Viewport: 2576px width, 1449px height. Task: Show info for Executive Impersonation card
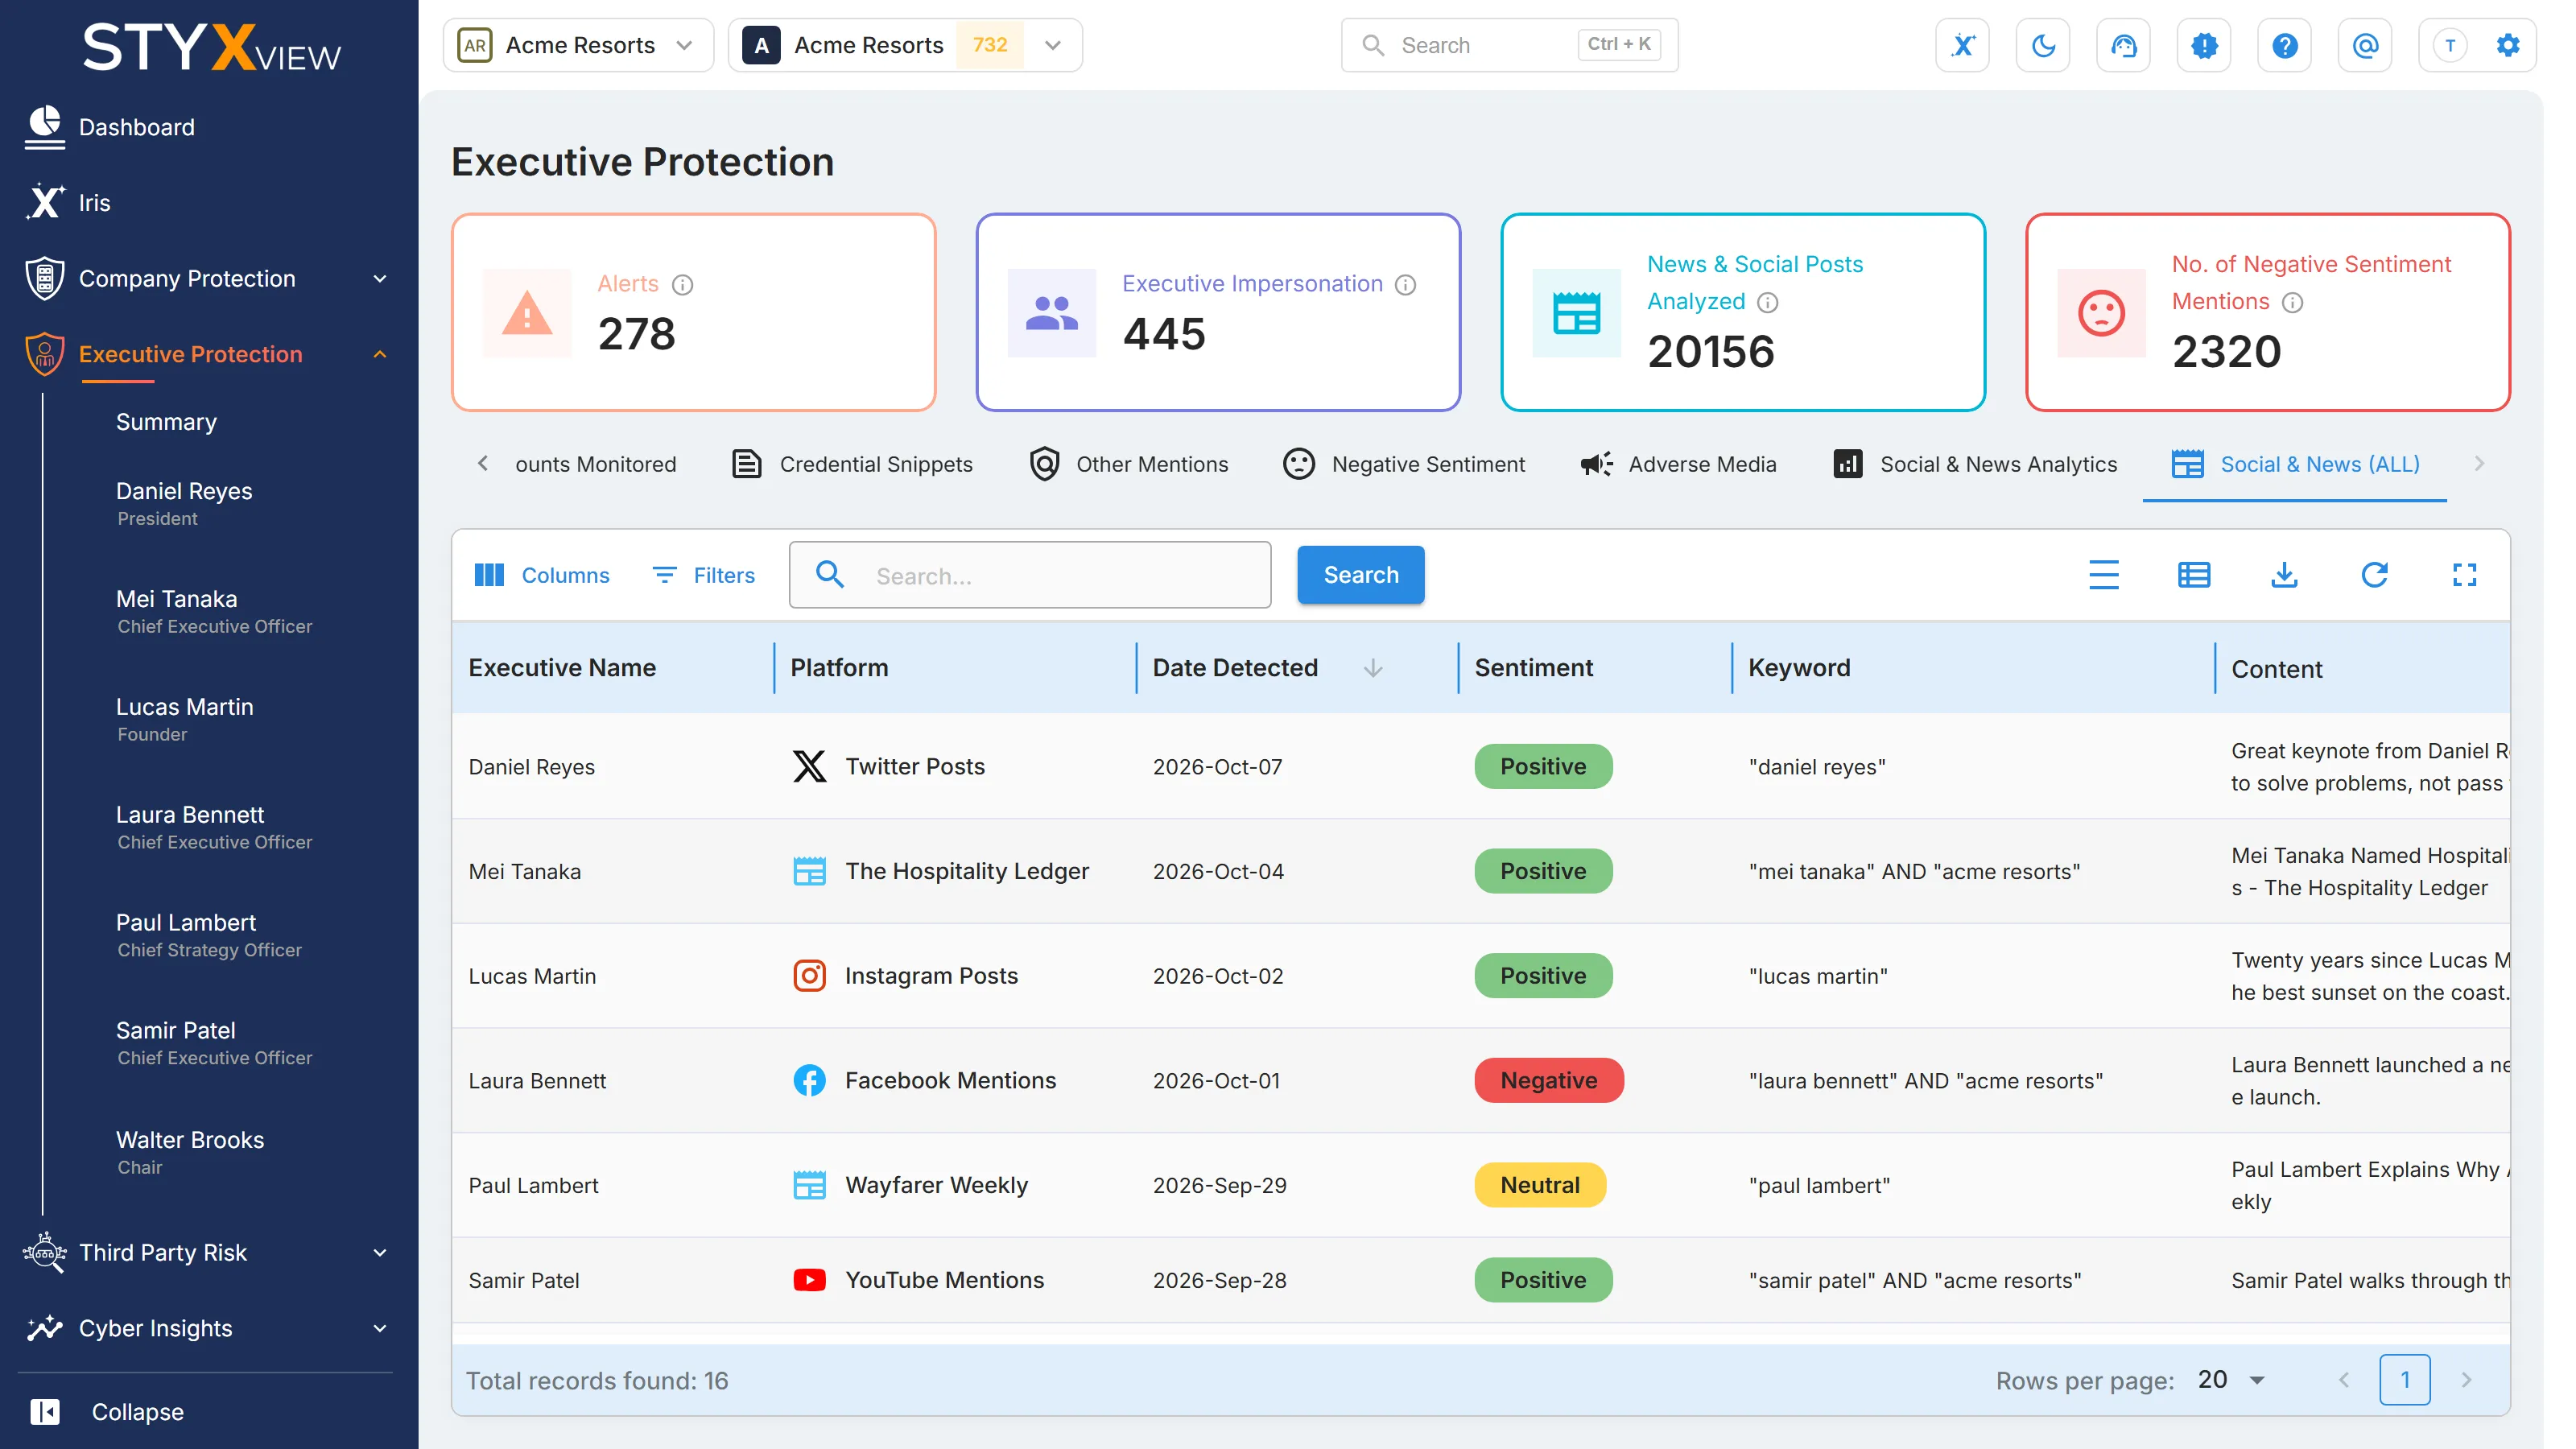tap(1405, 285)
